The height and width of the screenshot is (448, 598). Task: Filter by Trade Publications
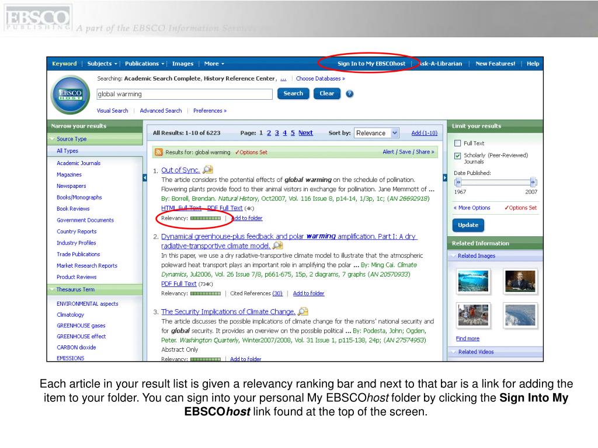pos(78,254)
